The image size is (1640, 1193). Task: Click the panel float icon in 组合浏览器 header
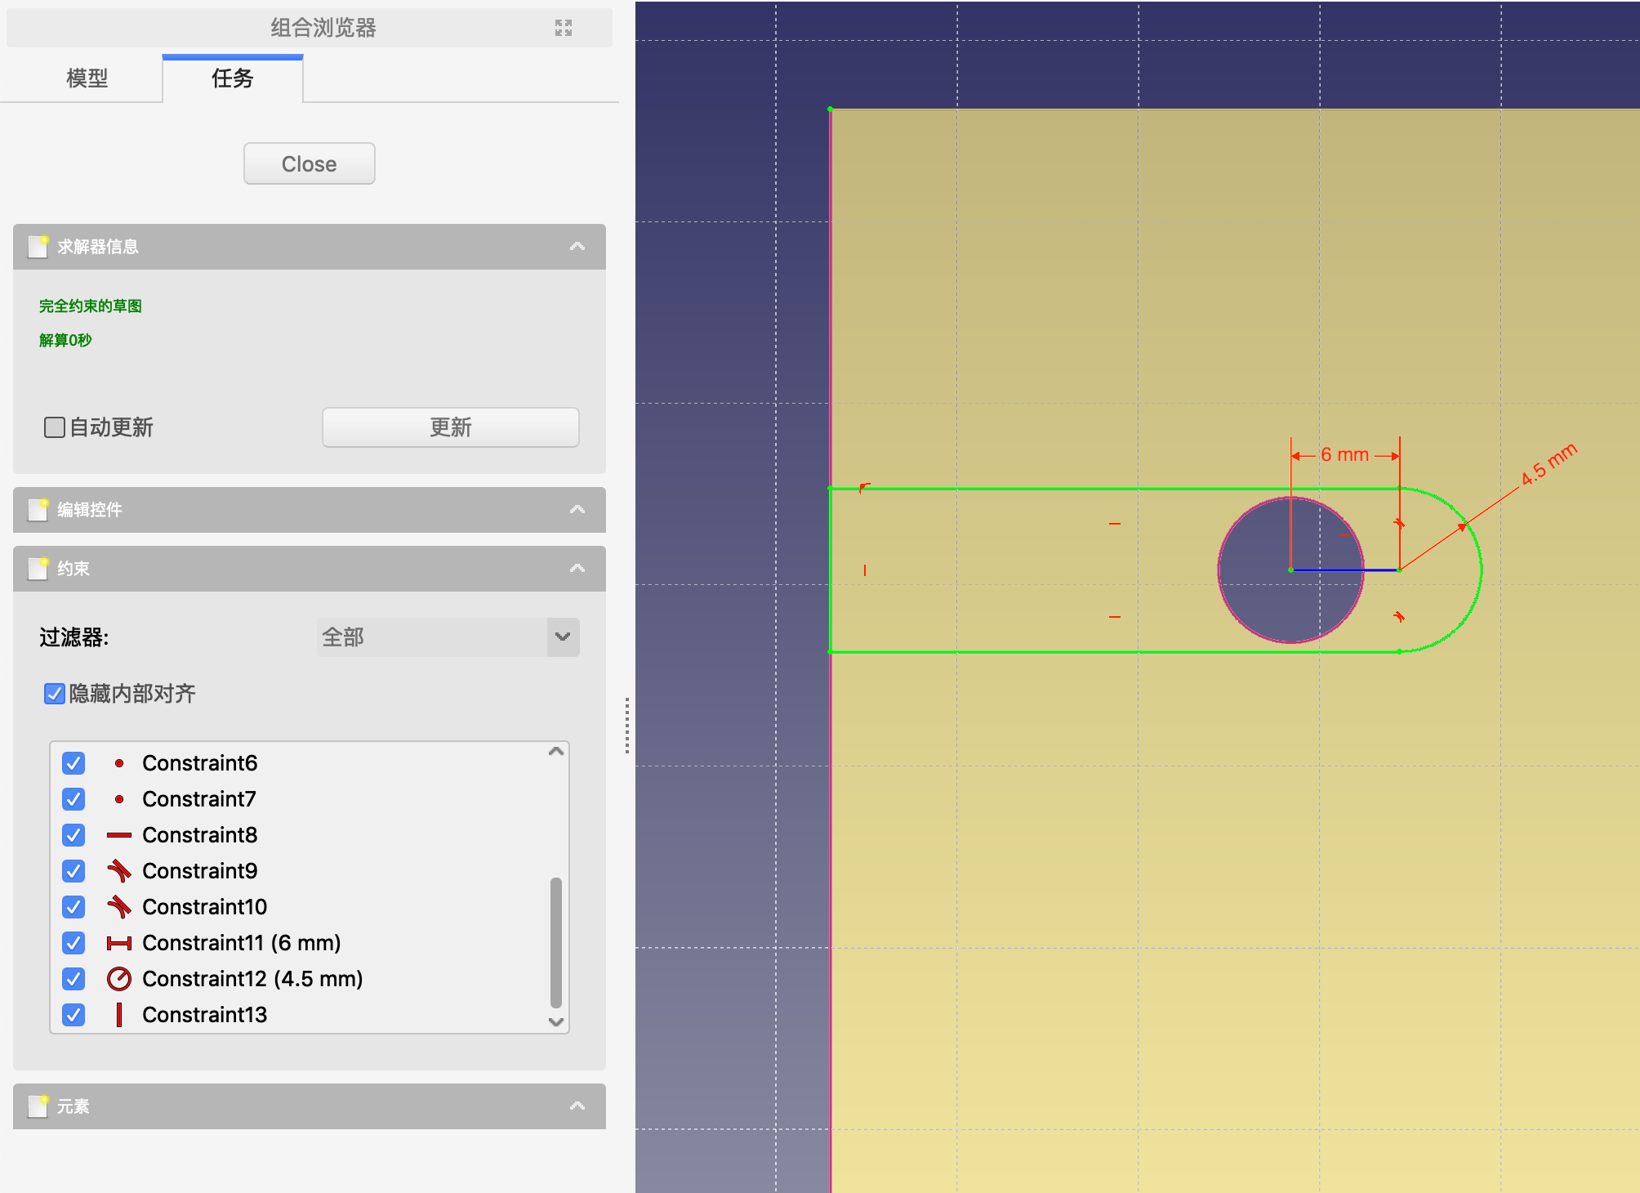pos(564,28)
